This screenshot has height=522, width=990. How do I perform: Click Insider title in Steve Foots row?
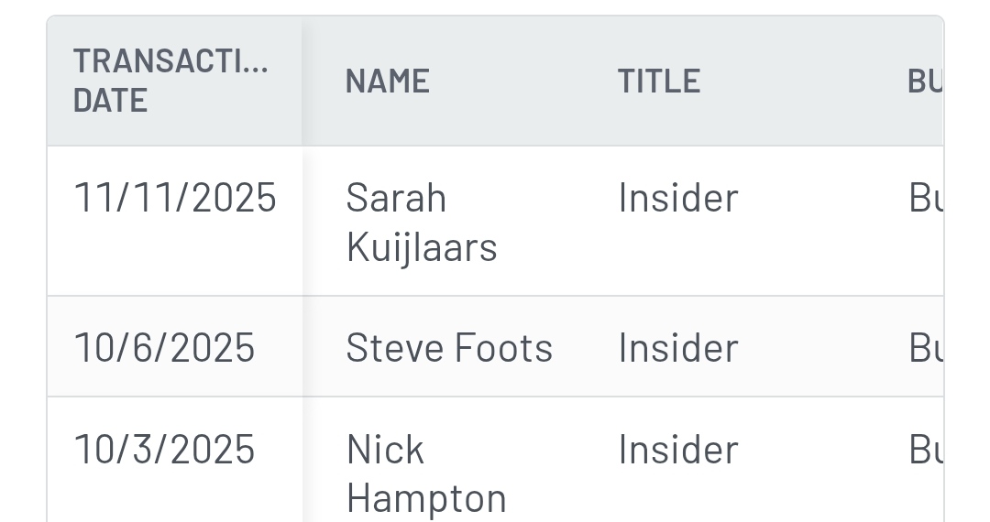pyautogui.click(x=677, y=348)
